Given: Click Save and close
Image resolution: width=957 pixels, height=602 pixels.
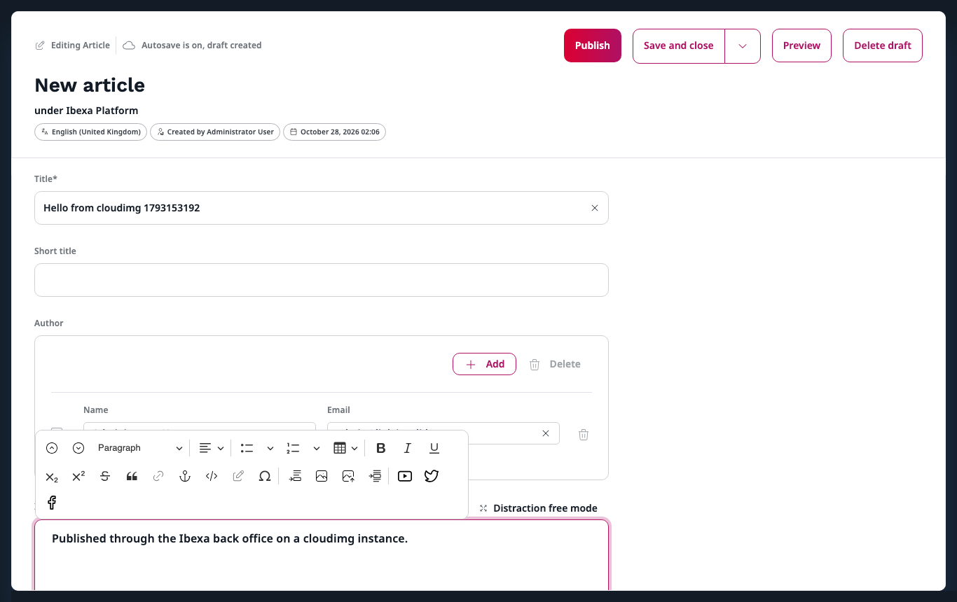Looking at the screenshot, I should [679, 46].
